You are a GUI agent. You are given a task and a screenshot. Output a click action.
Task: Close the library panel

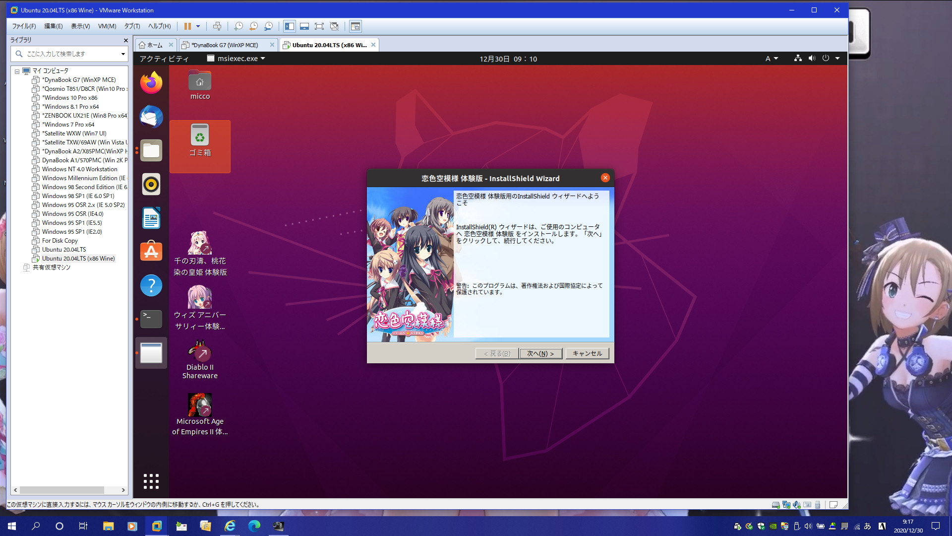pyautogui.click(x=125, y=40)
